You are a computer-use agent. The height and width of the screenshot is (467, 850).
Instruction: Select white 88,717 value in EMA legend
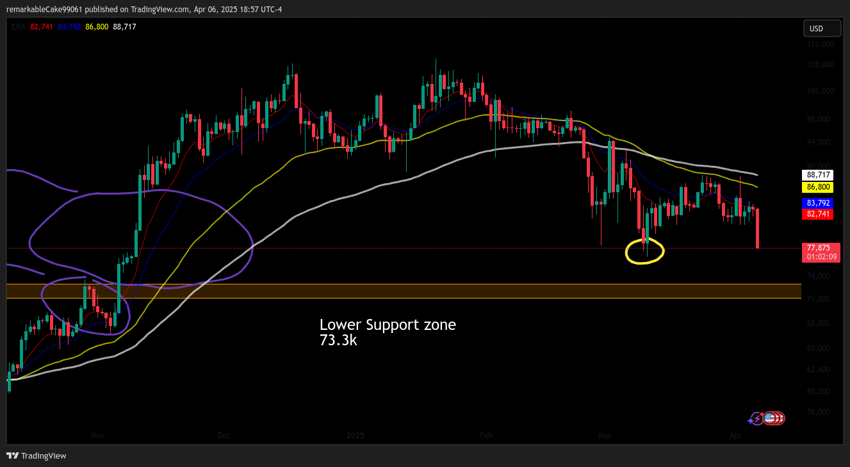124,27
